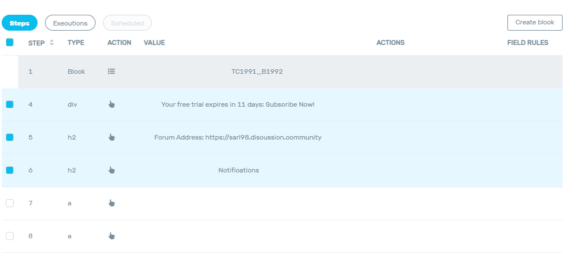Click the hand pointer icon in step 6
The height and width of the screenshot is (253, 566).
(x=111, y=170)
